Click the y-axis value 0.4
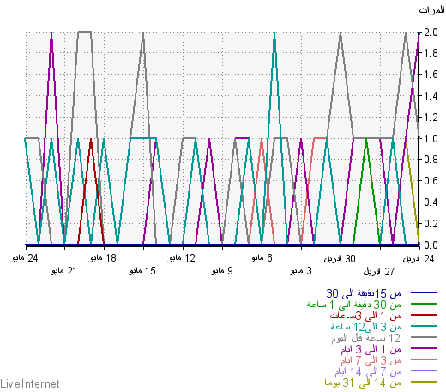Screen dimensions: 446x392 coord(431,202)
